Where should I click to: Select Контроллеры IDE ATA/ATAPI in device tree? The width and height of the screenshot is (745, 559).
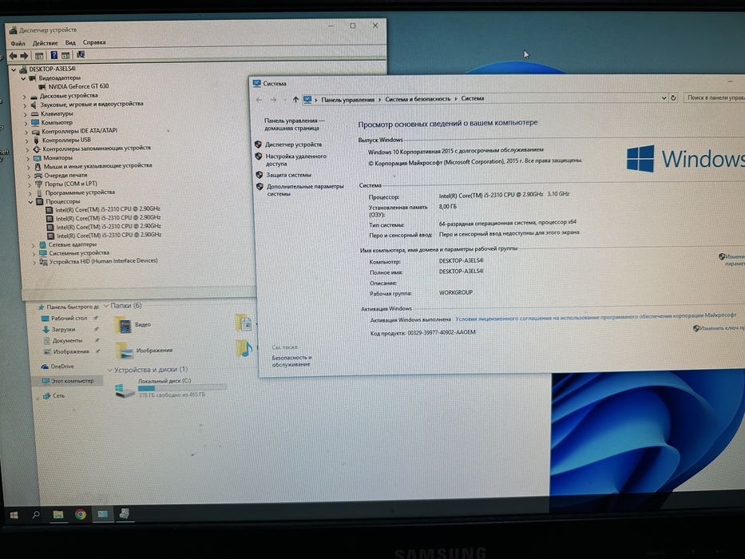79,131
